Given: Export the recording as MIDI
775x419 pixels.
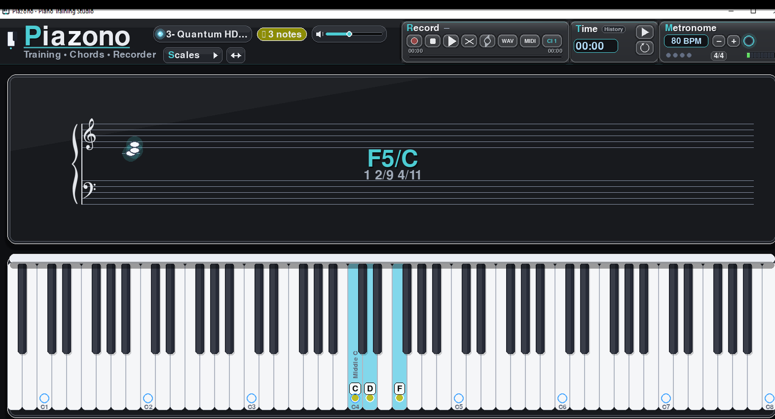Looking at the screenshot, I should (x=530, y=41).
